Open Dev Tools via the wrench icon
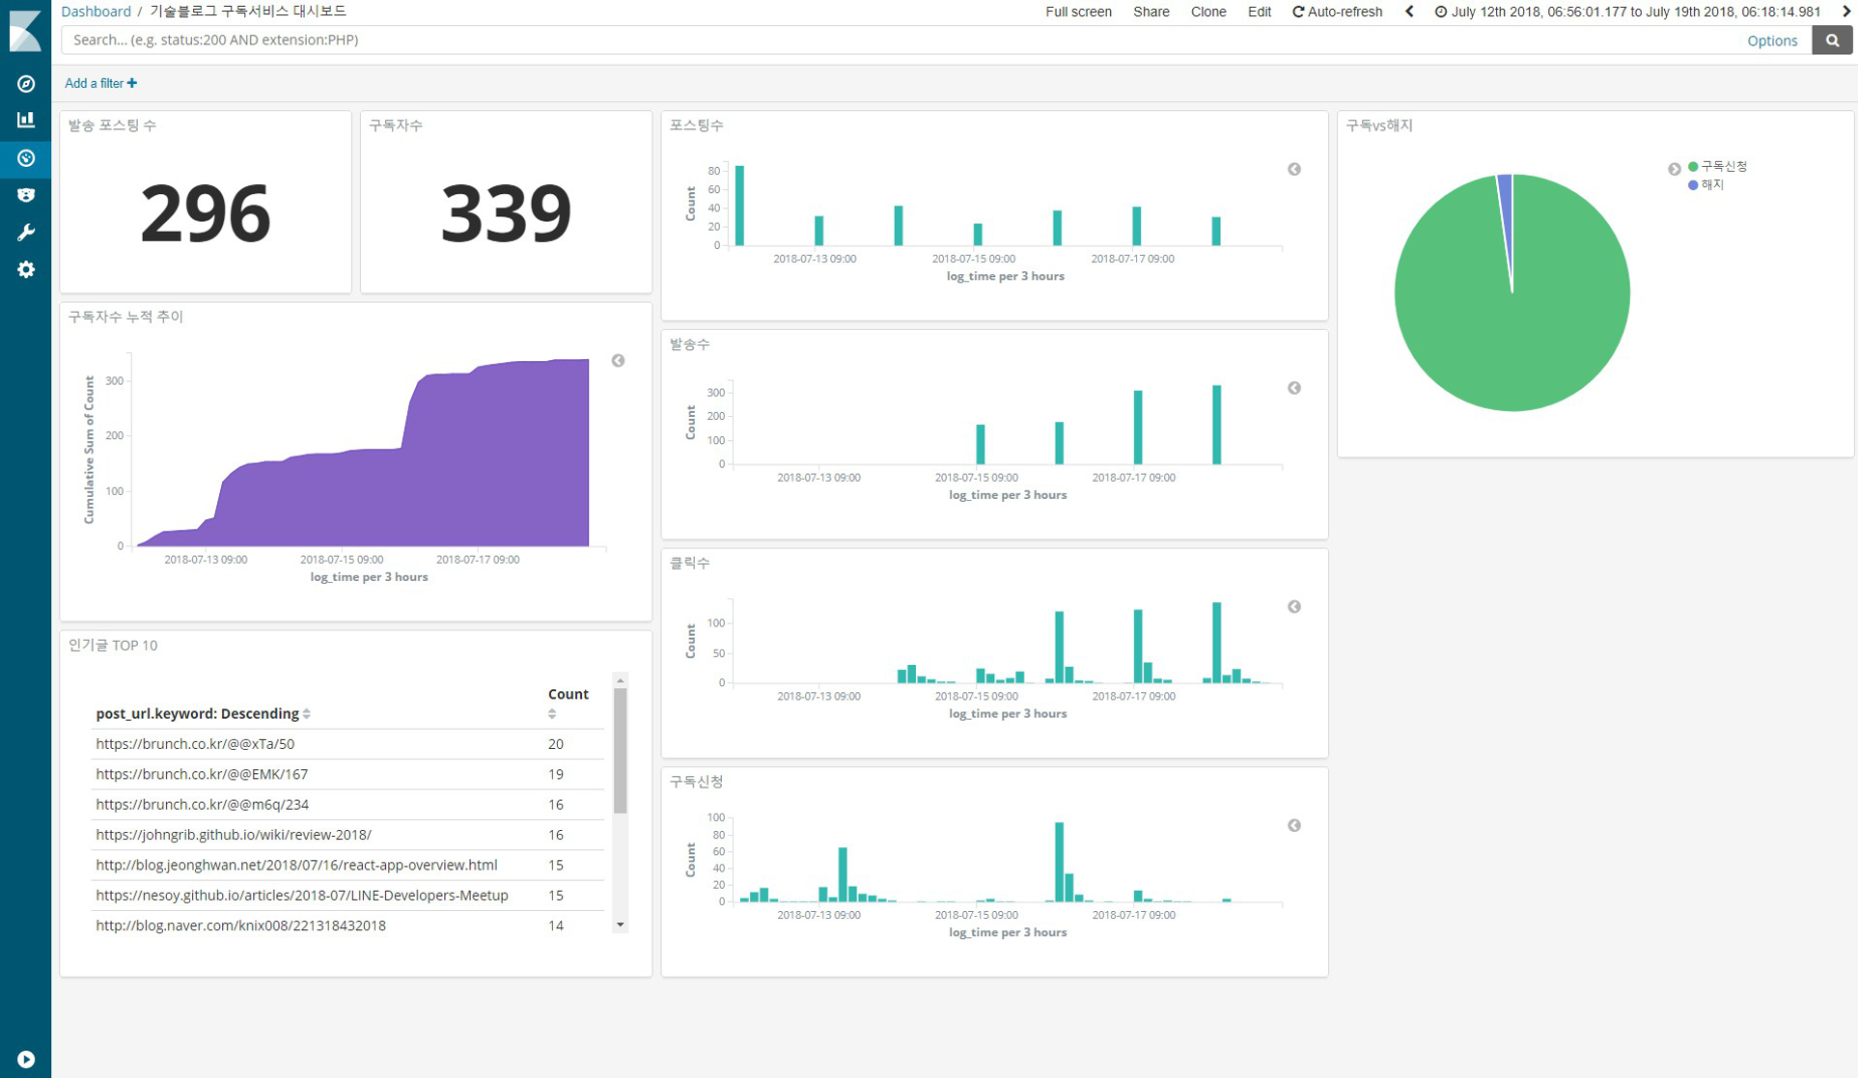The width and height of the screenshot is (1858, 1078). [26, 233]
